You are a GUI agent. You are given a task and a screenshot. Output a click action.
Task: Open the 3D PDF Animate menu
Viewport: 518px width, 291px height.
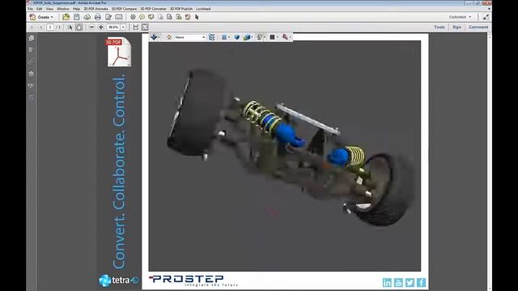96,9
